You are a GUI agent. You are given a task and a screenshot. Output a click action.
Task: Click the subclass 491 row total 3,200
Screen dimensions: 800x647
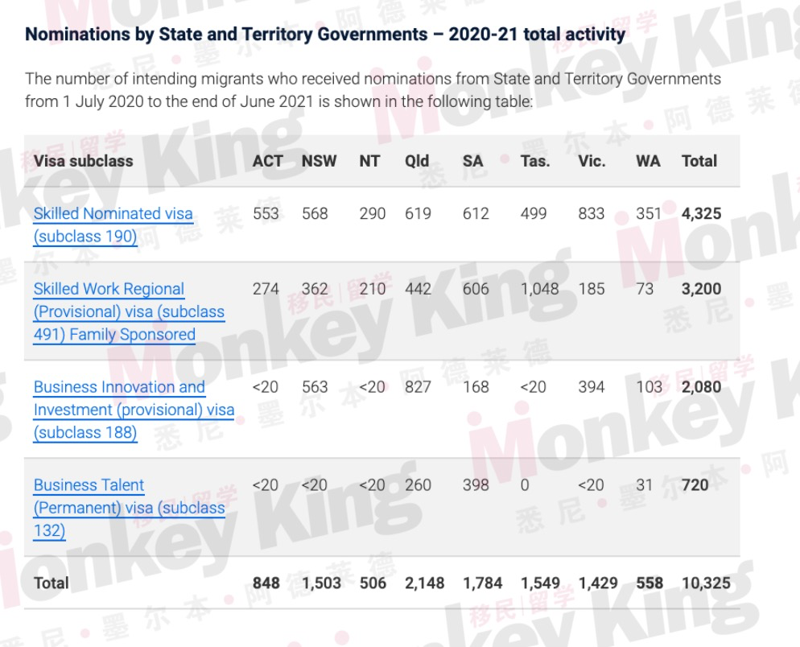(x=702, y=289)
